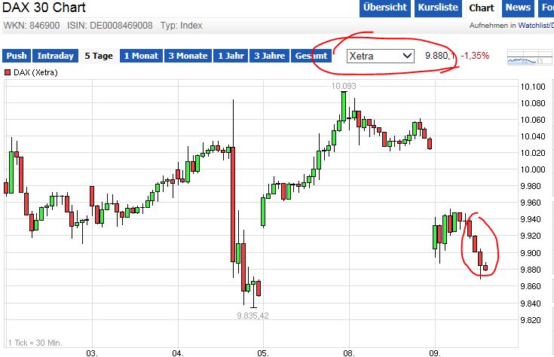Click the ISIN: DE0008469008 text

(110, 26)
